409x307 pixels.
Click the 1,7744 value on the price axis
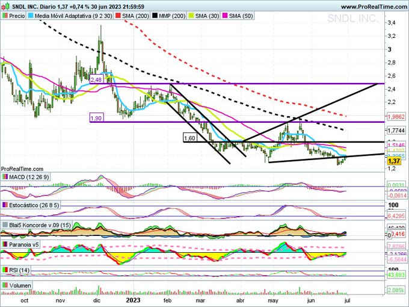coord(396,131)
